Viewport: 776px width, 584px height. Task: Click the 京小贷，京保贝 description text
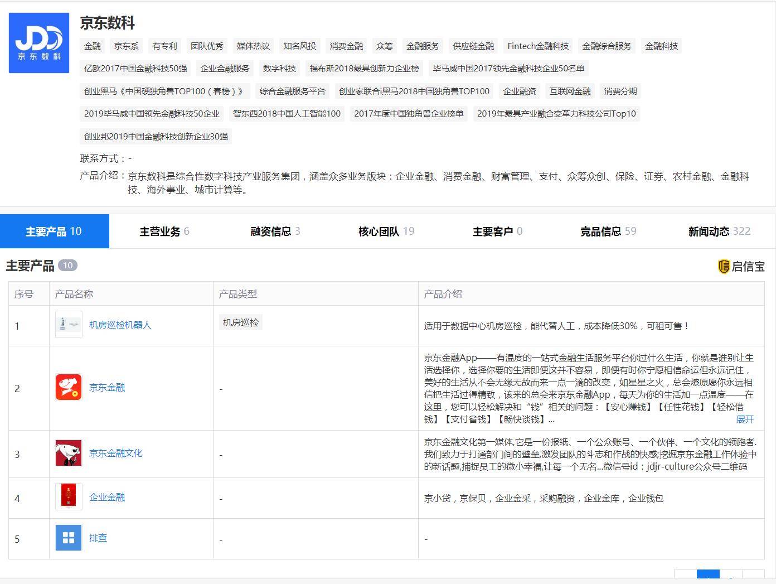point(544,498)
